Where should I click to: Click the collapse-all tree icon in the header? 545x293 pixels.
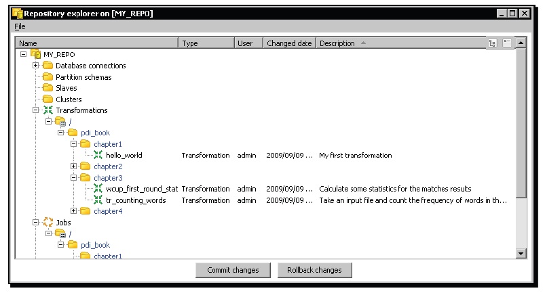click(507, 43)
